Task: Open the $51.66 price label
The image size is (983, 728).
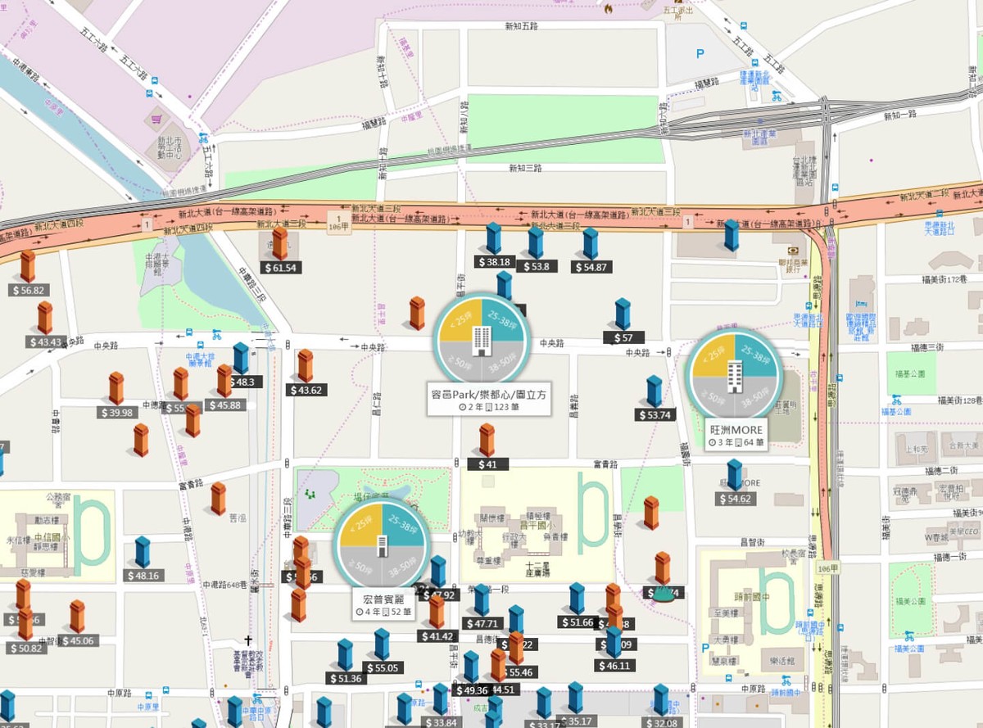Action: coord(577,622)
